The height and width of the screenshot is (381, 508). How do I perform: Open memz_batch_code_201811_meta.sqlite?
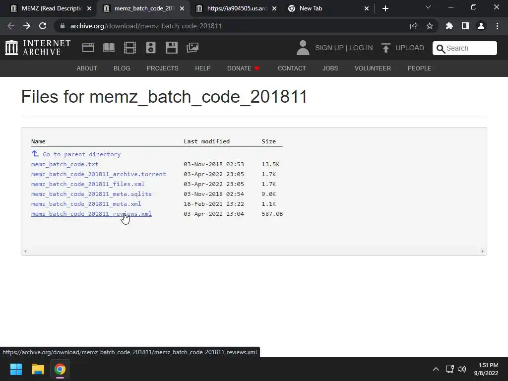click(91, 194)
